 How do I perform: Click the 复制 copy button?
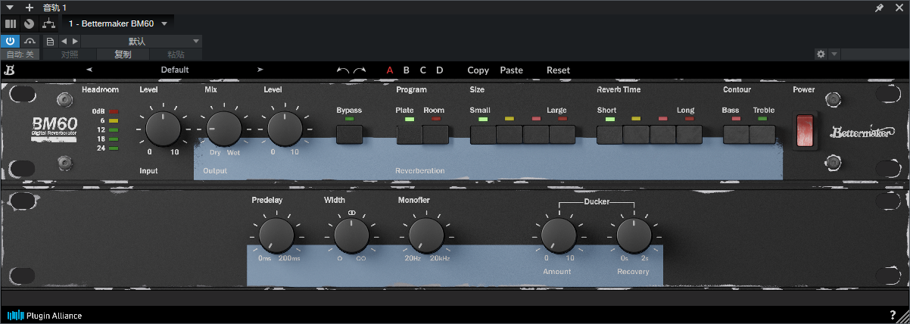click(x=123, y=55)
